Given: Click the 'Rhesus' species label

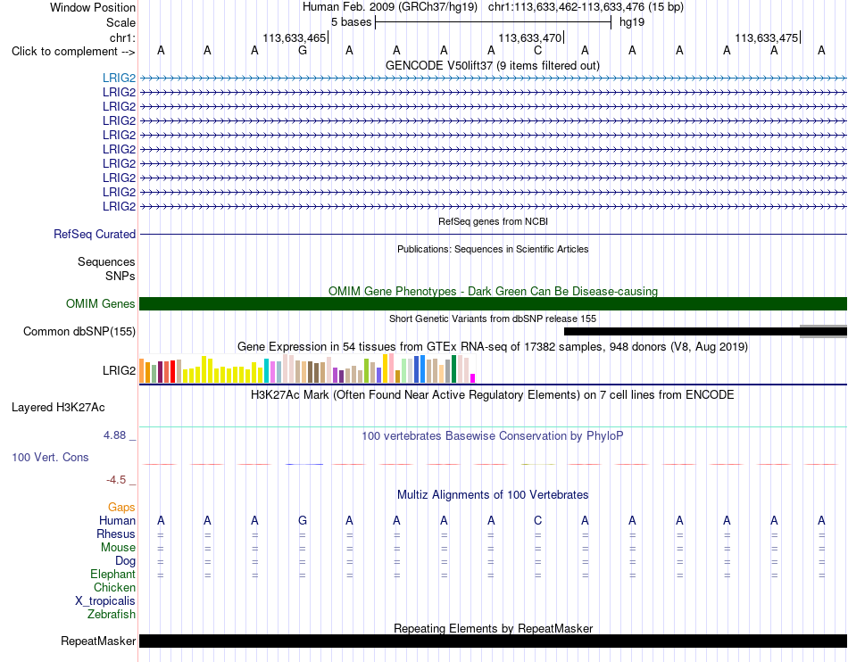Looking at the screenshot, I should [x=116, y=534].
